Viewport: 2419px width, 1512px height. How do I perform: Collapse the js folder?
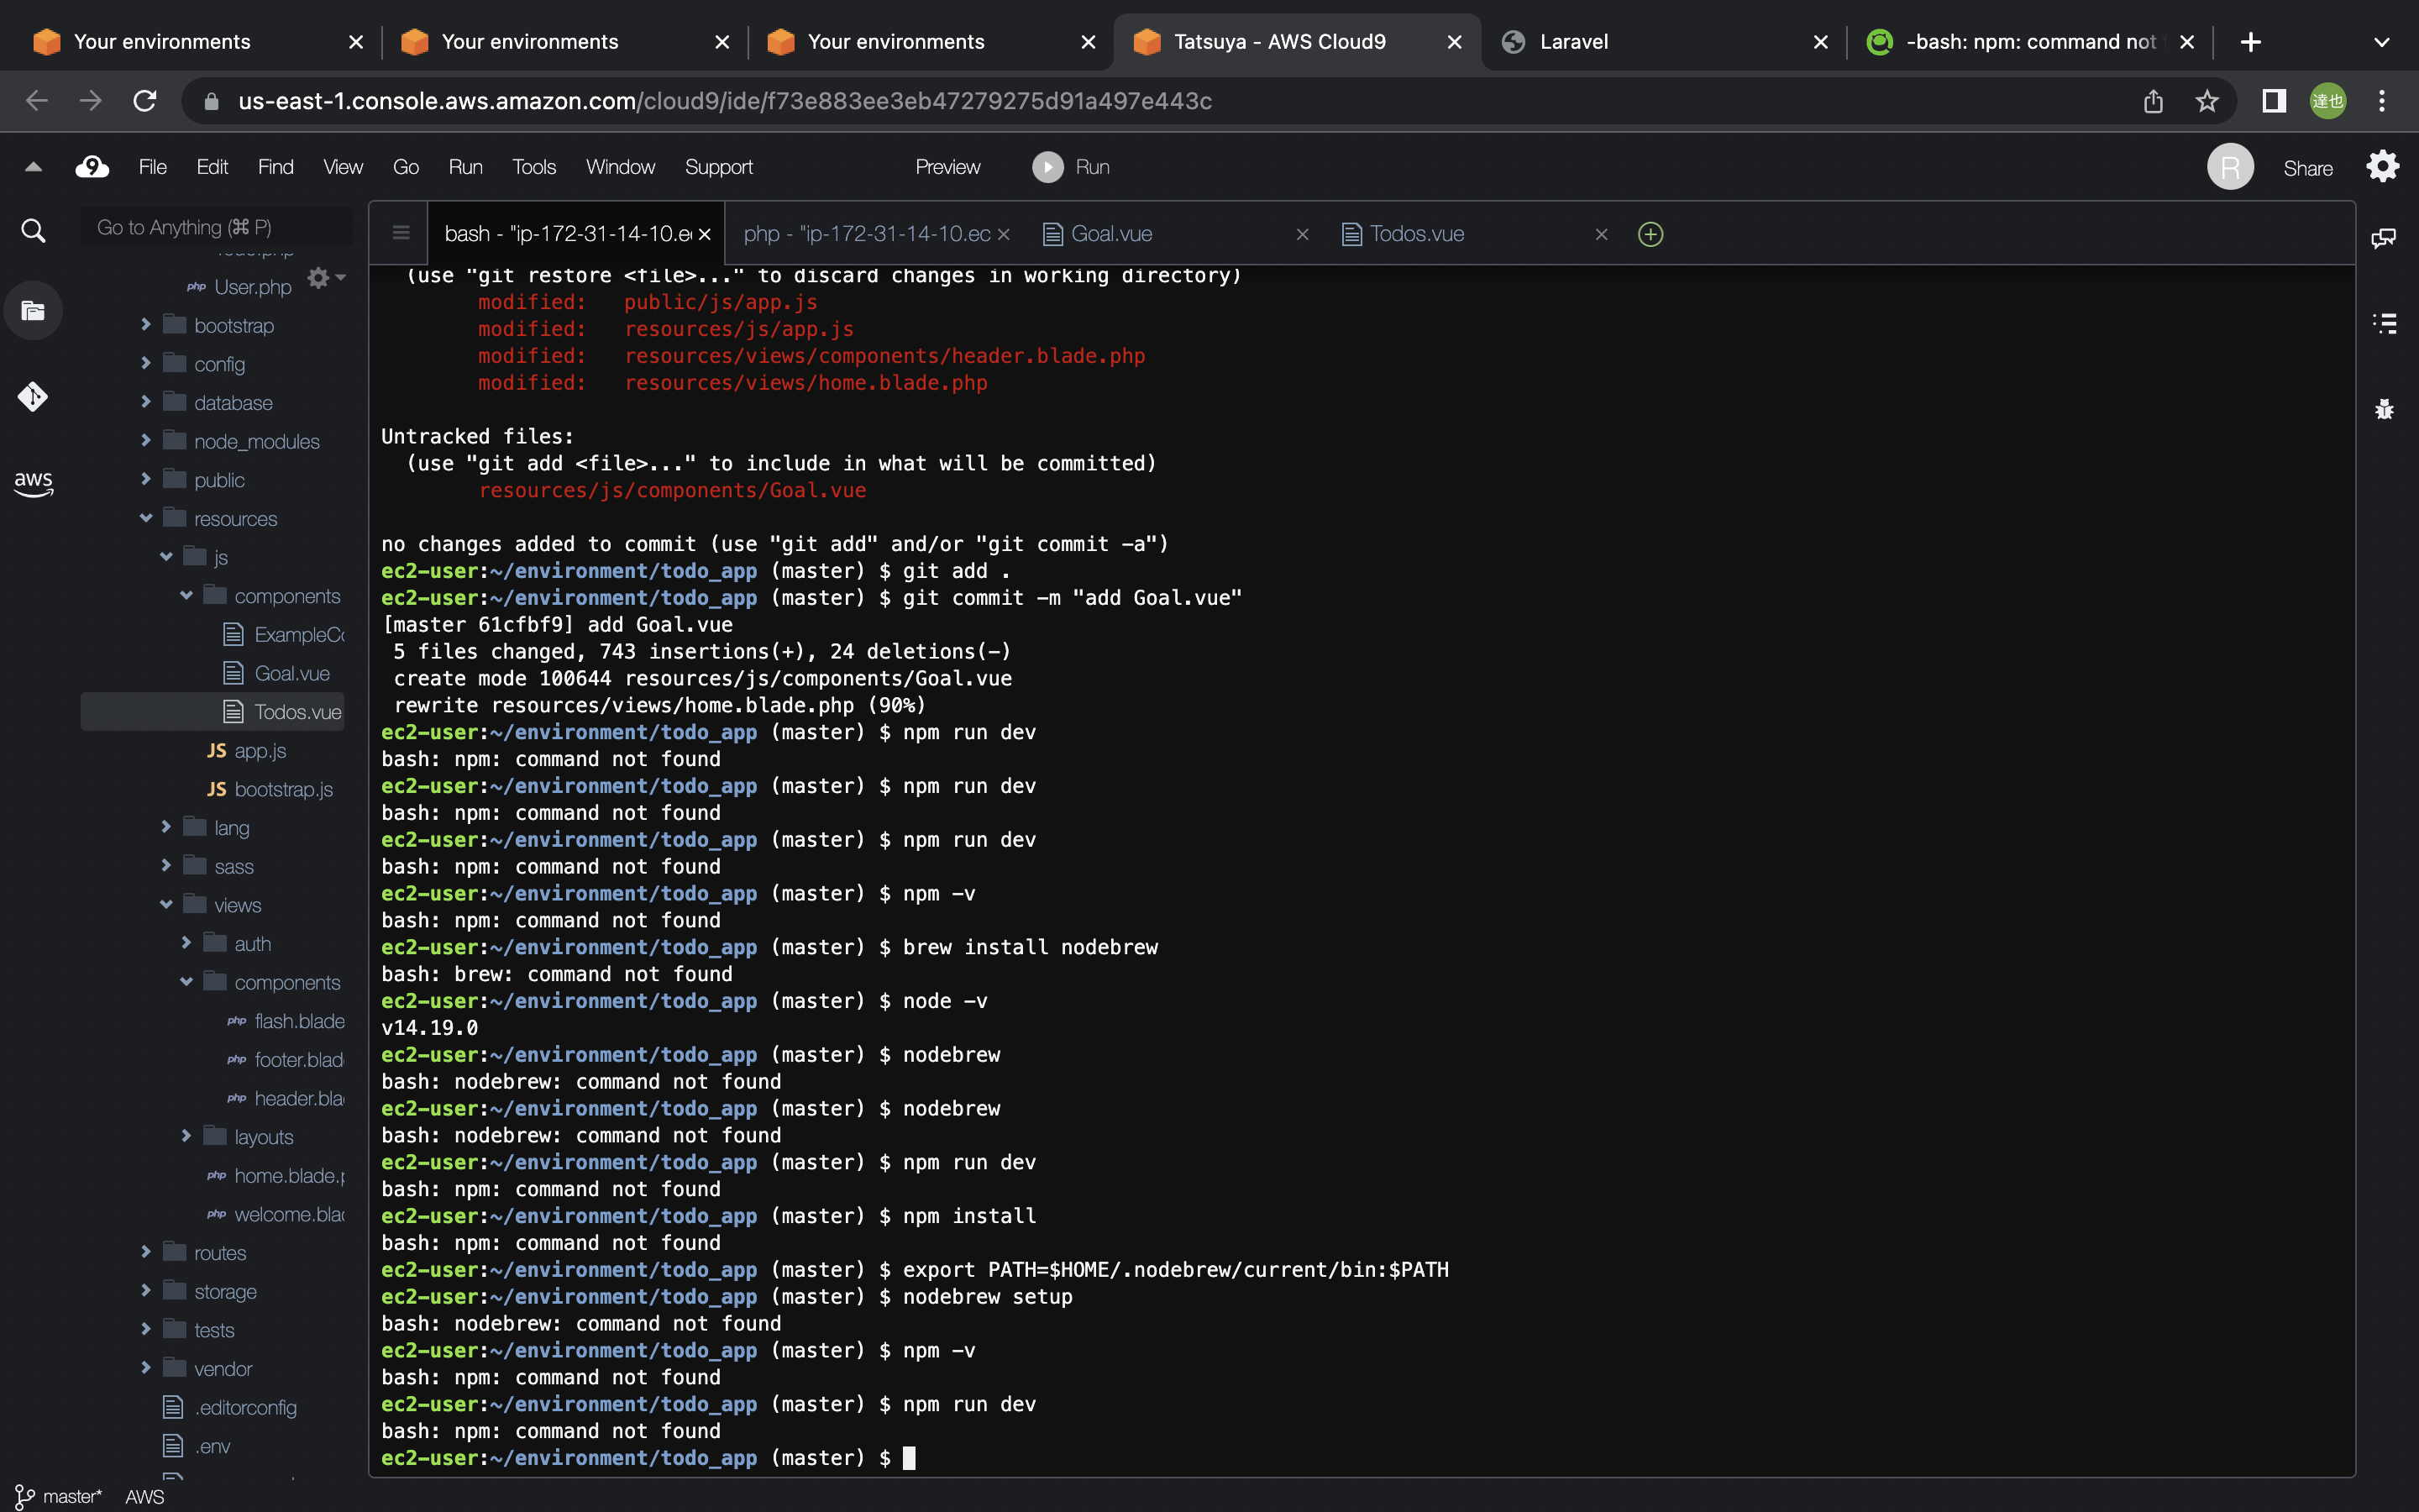point(166,557)
